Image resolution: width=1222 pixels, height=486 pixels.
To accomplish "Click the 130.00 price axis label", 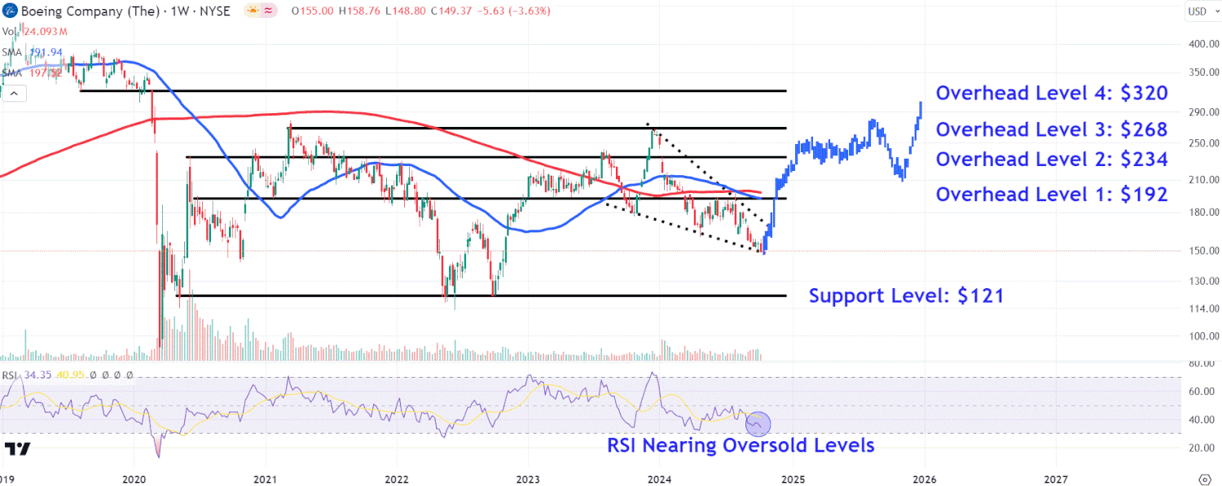I will pos(1202,282).
